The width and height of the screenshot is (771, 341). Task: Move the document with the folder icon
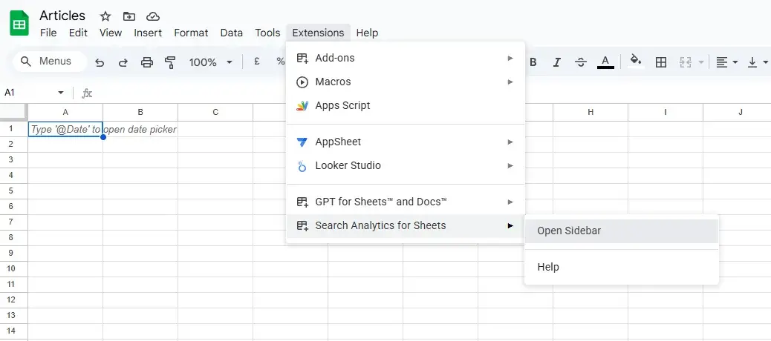(x=128, y=16)
